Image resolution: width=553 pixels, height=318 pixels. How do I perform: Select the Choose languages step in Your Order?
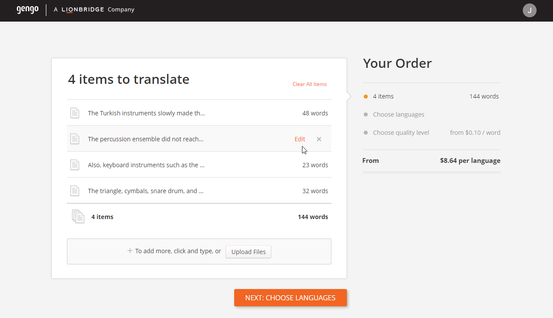(x=398, y=114)
